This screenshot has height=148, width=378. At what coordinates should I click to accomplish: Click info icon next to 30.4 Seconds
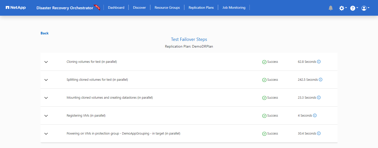click(319, 134)
